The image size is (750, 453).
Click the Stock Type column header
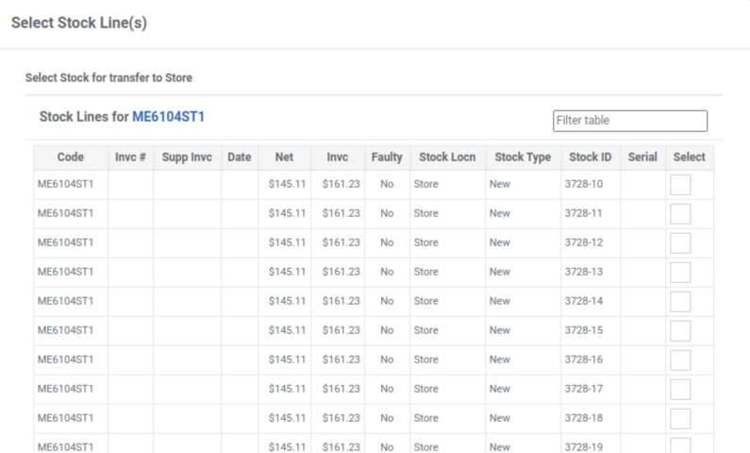tap(523, 158)
